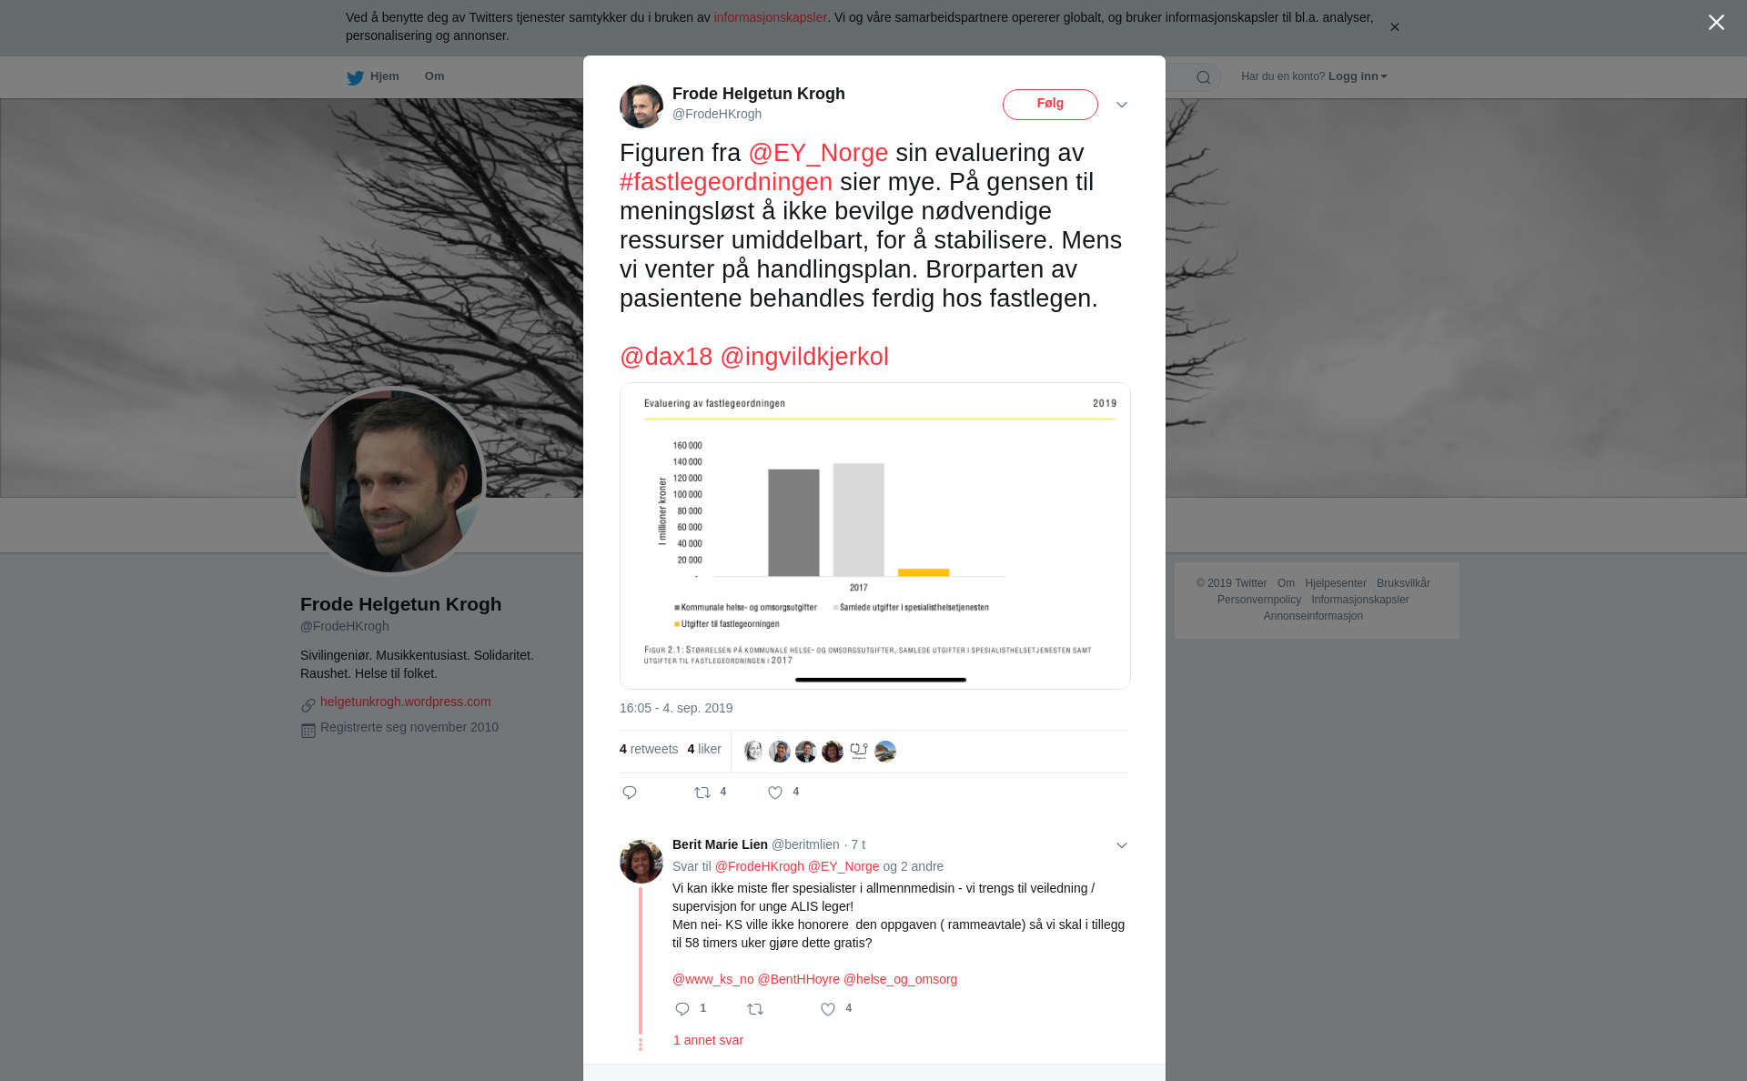The image size is (1747, 1081).
Task: Dismiss the cookie notice banner
Action: click(x=1394, y=27)
